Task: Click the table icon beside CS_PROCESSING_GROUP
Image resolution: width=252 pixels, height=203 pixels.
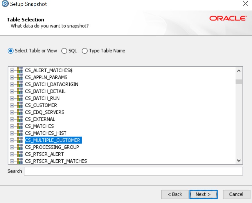Action: (20, 147)
